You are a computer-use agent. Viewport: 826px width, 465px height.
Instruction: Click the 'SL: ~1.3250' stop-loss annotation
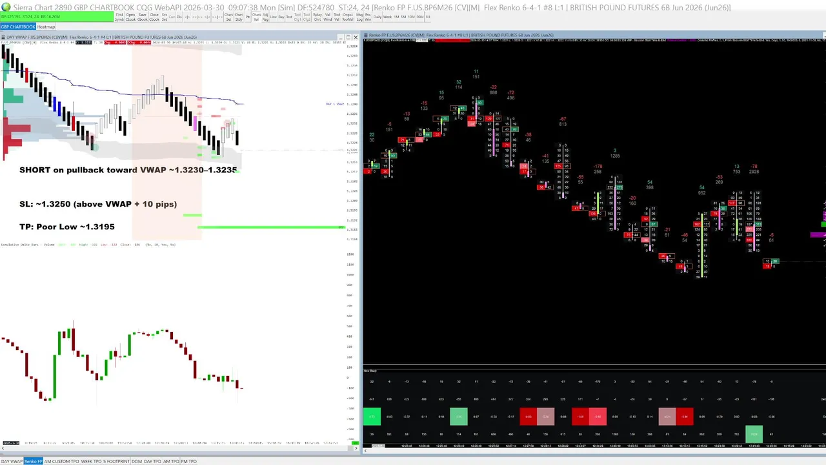tap(98, 204)
